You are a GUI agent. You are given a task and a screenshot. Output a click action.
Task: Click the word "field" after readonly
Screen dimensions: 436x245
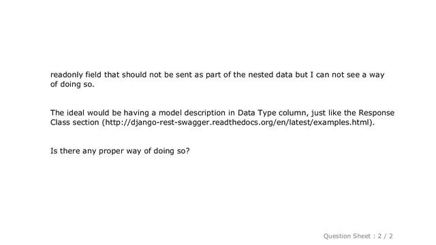pyautogui.click(x=93, y=75)
